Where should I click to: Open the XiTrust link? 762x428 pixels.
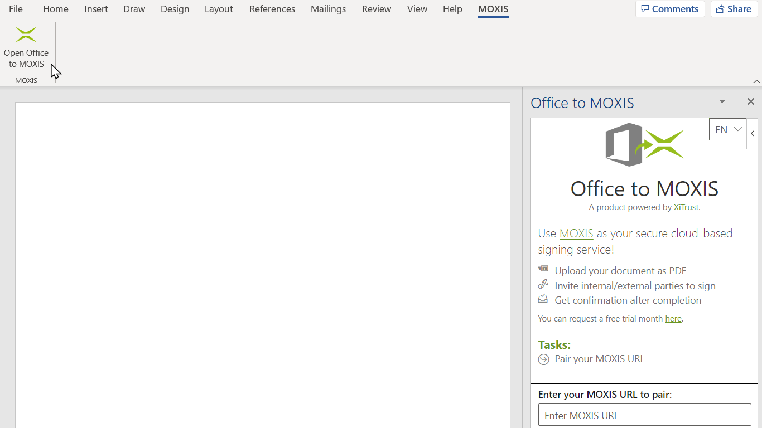click(x=686, y=207)
